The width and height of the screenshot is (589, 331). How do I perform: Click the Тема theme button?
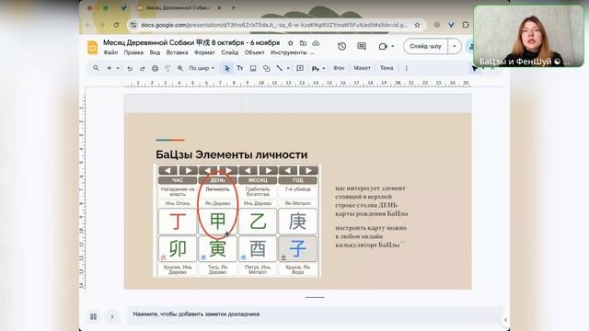click(387, 68)
